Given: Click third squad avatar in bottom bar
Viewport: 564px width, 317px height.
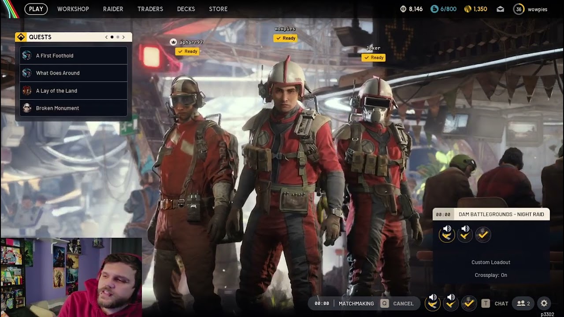Looking at the screenshot, I should pos(468,303).
